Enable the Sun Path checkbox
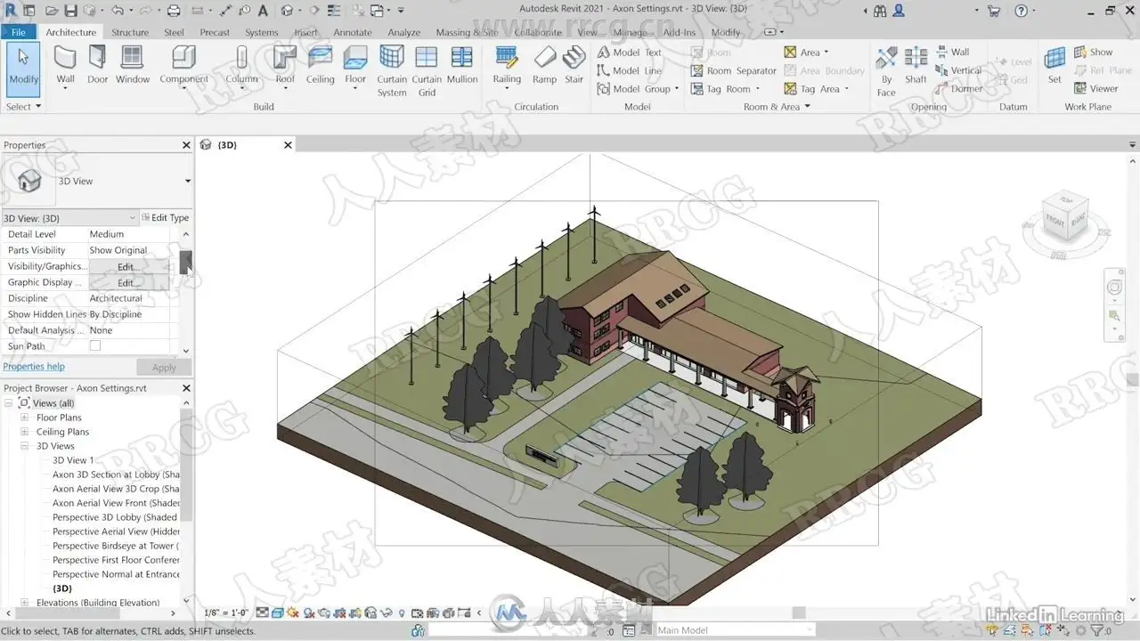 pos(95,346)
